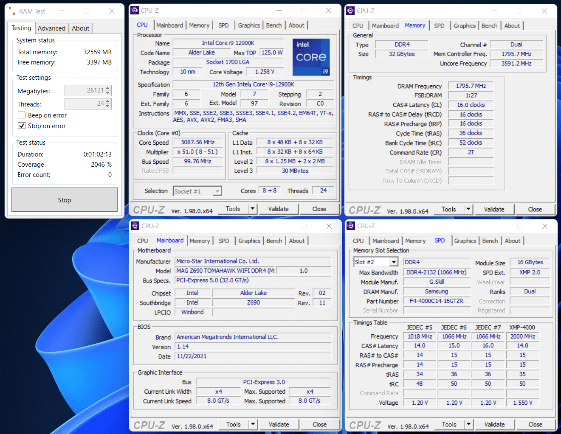
Task: Click the app icon of the CPU-Z SPD-tab window
Action: coord(351,226)
